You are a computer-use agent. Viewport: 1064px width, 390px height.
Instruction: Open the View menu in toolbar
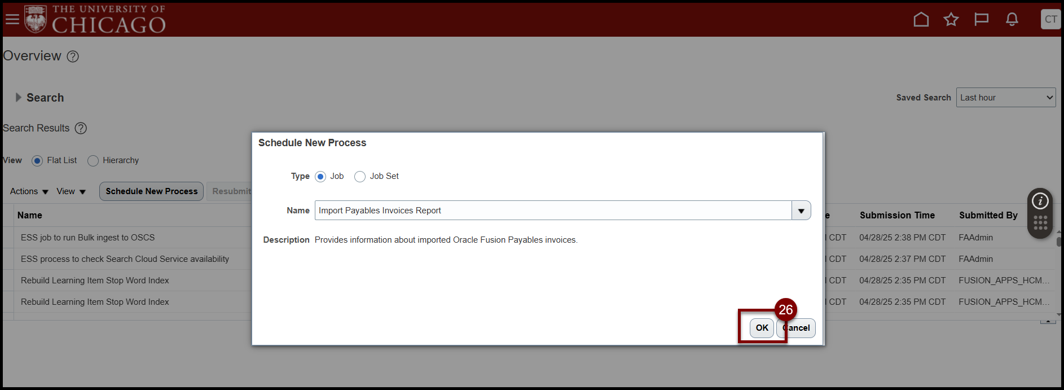click(x=71, y=191)
